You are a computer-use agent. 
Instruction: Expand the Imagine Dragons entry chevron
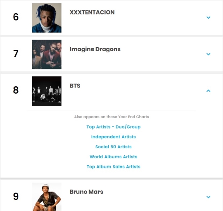[x=208, y=54]
